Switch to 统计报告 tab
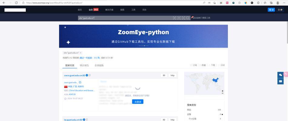288x121 pixels. tap(84, 65)
